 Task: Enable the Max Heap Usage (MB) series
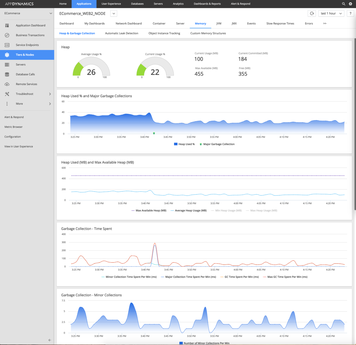pyautogui.click(x=262, y=211)
